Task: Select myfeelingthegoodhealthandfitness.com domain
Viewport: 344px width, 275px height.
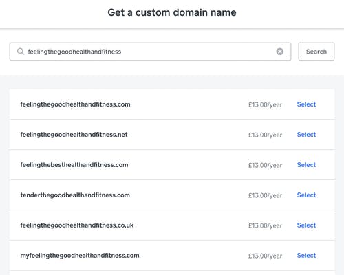Action: 306,256
